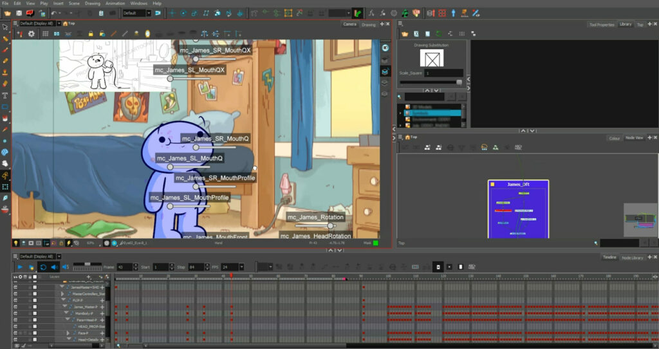Expand the MasterControllers layer

point(62,294)
